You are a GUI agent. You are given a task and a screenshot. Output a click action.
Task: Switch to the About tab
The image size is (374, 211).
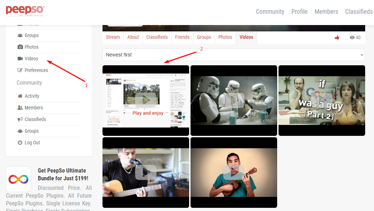pos(133,37)
